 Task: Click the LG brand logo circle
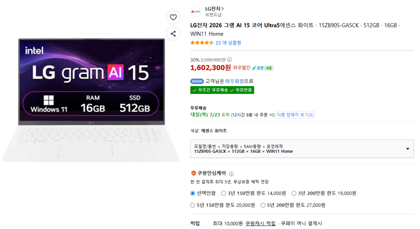pyautogui.click(x=196, y=12)
